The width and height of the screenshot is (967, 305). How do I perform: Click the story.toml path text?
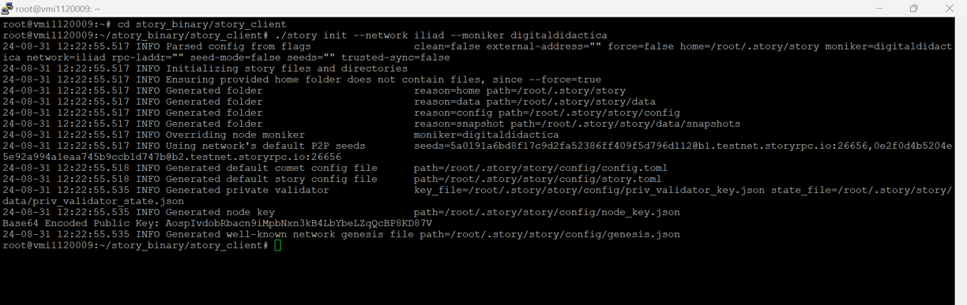[x=537, y=180]
